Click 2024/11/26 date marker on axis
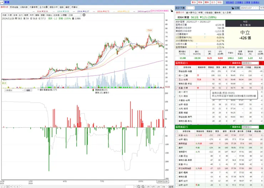Viewport: 264px width, 188px height. click(163, 182)
